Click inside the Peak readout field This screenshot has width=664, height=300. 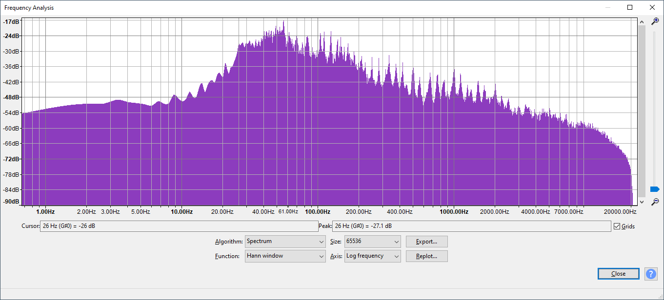click(471, 226)
